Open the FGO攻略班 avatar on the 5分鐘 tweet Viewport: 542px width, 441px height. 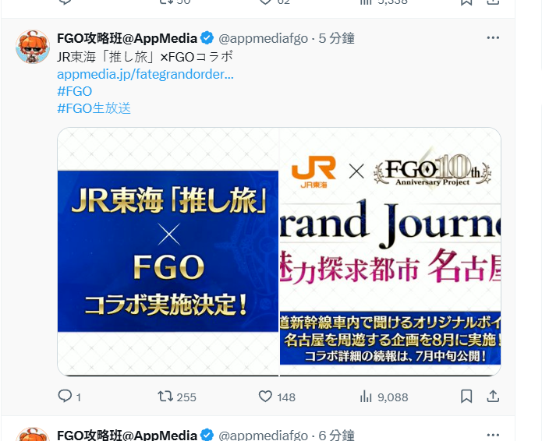33,47
